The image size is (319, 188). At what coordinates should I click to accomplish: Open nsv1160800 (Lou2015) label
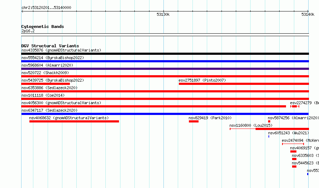coord(251,125)
